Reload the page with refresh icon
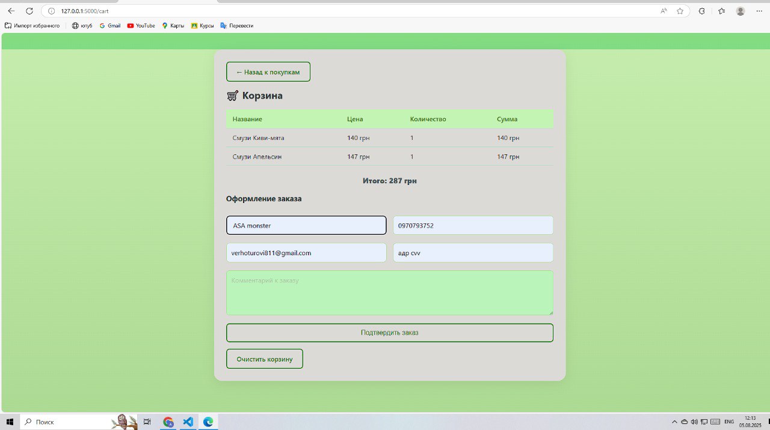 click(x=29, y=11)
